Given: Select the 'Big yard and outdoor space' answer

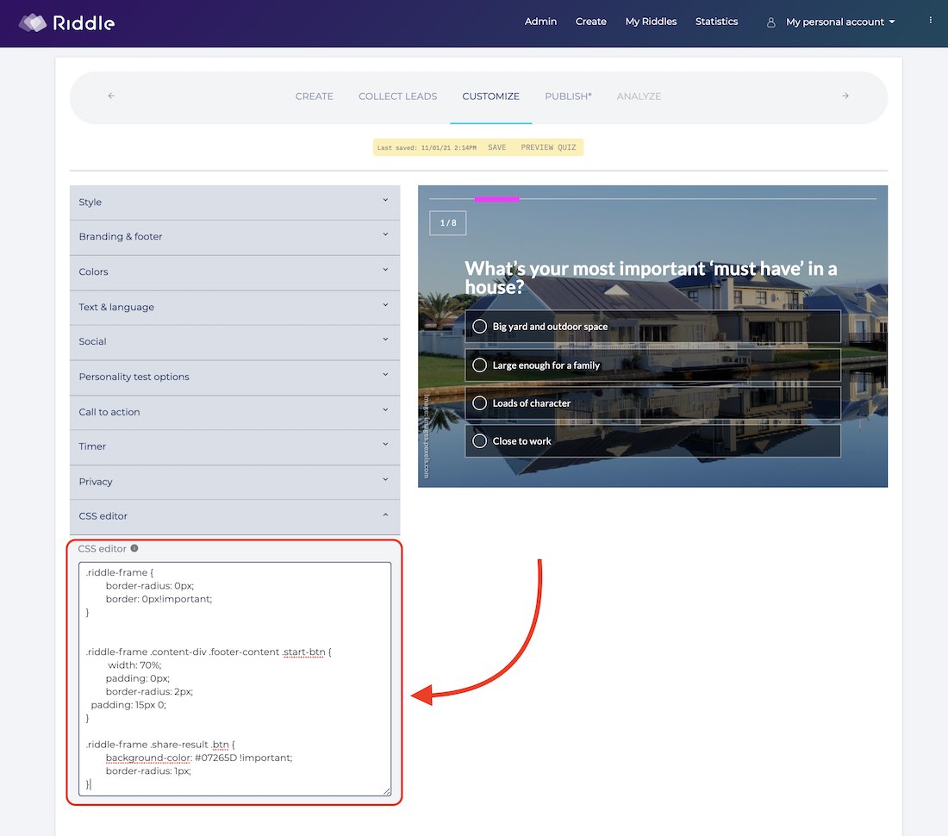Looking at the screenshot, I should click(x=652, y=327).
